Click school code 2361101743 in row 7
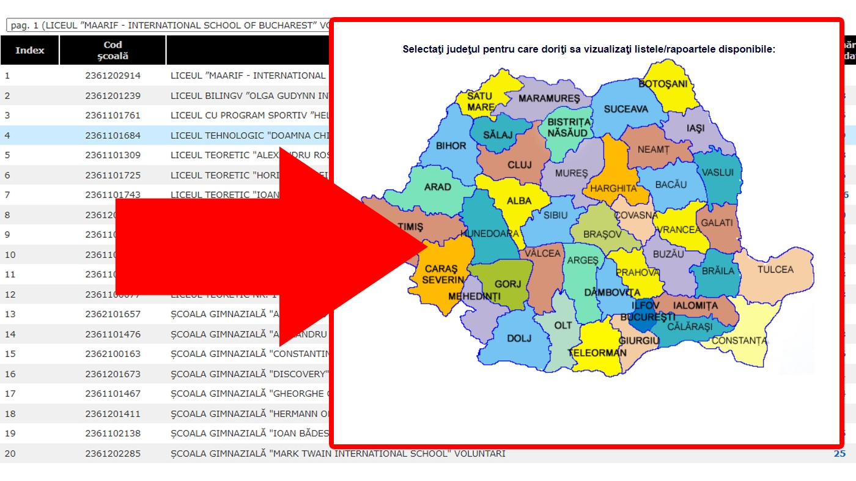The height and width of the screenshot is (481, 856). pyautogui.click(x=113, y=195)
